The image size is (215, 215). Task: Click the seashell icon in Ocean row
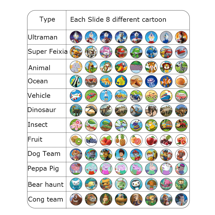[181, 81]
